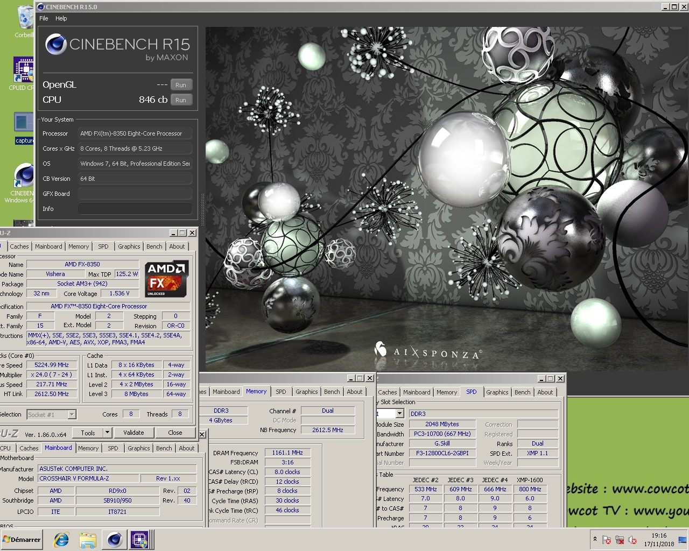Click the CAS# Latency value 8.0 clocks

click(287, 472)
